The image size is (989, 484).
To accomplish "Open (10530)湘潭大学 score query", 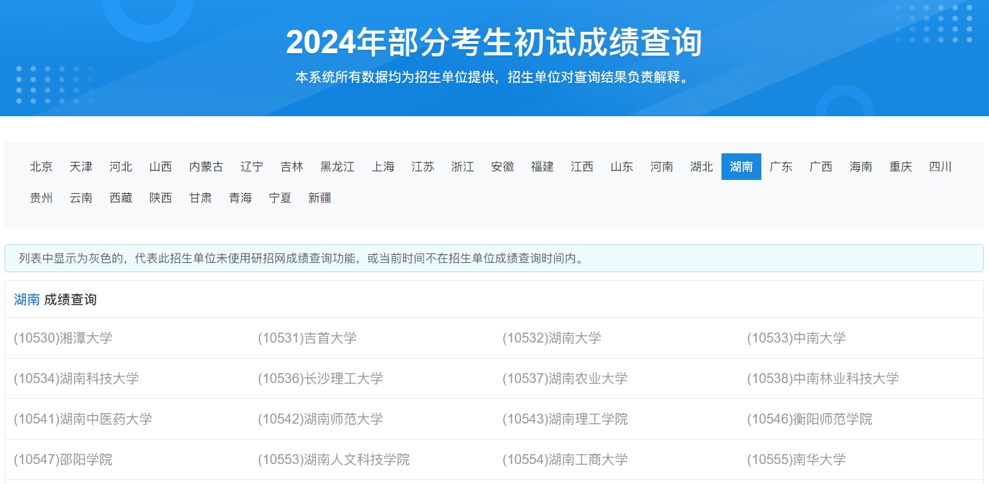I will pyautogui.click(x=63, y=338).
